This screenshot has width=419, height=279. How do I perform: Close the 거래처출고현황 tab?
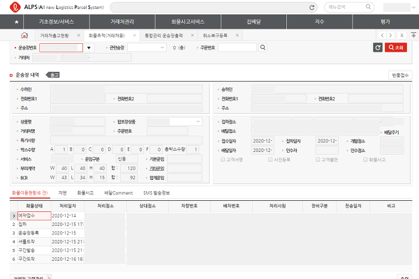tap(78, 36)
